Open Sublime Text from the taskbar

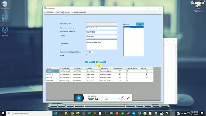tap(95, 113)
